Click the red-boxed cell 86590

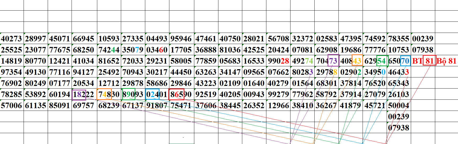pyautogui.click(x=177, y=94)
